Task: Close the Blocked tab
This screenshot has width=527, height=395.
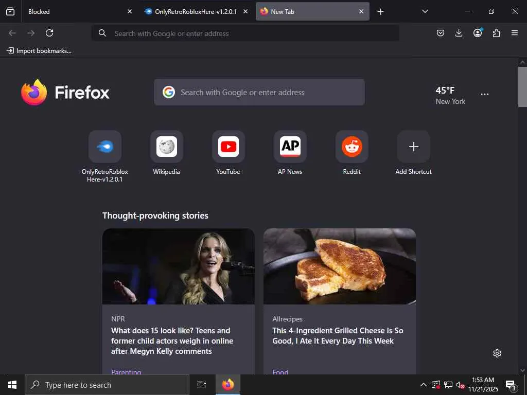Action: [x=130, y=11]
